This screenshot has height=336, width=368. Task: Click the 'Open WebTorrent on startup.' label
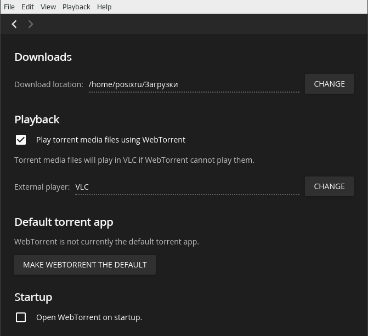[x=89, y=317]
